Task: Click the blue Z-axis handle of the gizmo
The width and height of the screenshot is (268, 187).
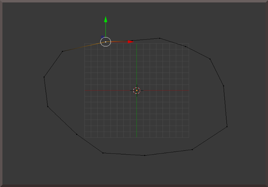Action: [x=102, y=38]
